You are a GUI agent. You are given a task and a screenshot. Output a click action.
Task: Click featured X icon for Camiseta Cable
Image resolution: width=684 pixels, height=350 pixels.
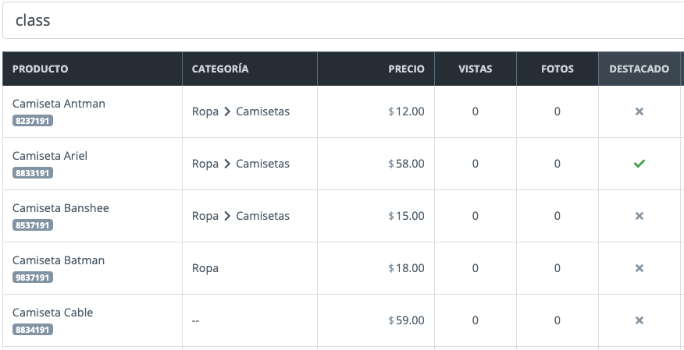639,320
